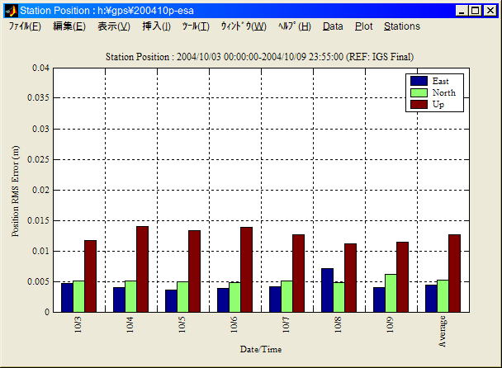Open the Stations menu

(401, 26)
